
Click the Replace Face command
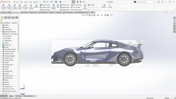(65, 7)
